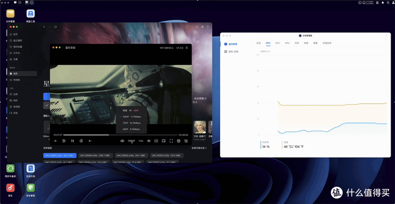Select 电影 under category section
The width and height of the screenshot is (395, 204).
point(23,100)
